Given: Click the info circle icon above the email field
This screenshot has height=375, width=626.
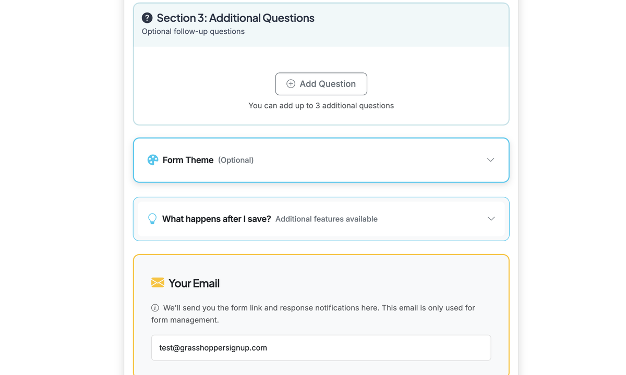Looking at the screenshot, I should 155,308.
